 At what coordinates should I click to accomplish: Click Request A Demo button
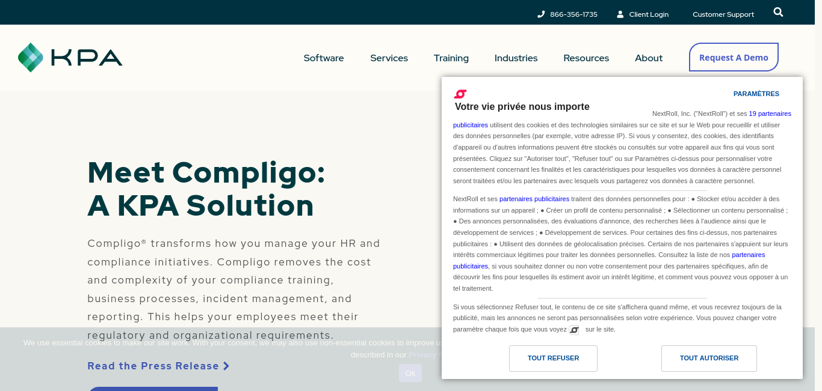click(x=734, y=57)
